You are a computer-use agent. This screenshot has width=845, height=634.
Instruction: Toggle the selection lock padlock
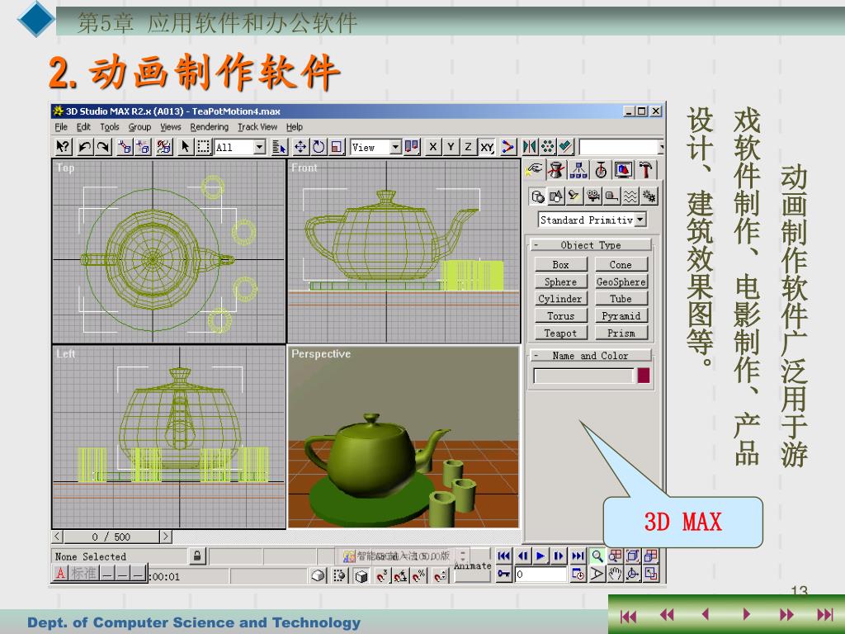(197, 556)
